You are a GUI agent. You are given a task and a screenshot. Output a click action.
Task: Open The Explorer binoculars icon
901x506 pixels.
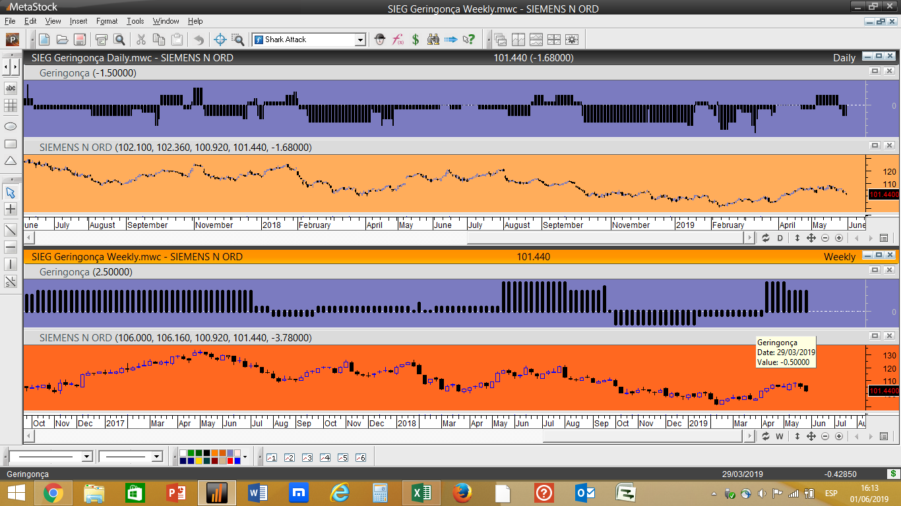tap(433, 40)
